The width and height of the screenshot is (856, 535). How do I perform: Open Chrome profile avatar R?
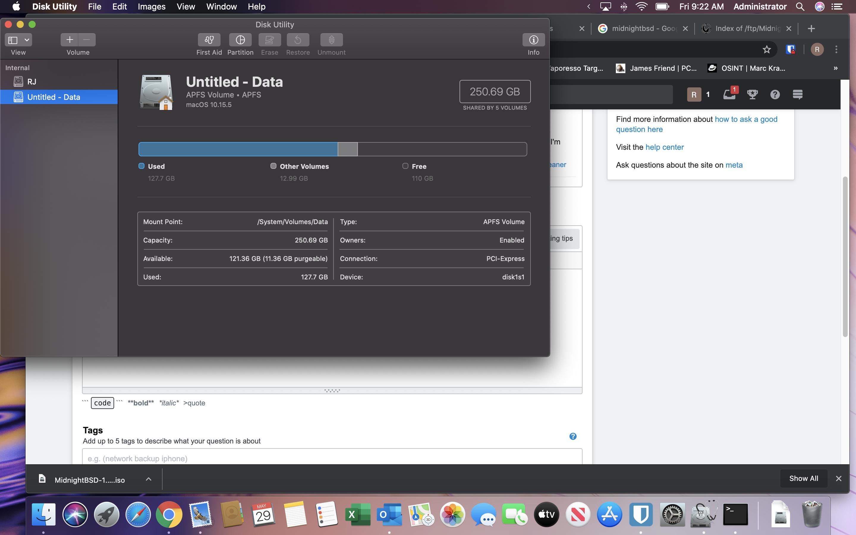coord(817,50)
